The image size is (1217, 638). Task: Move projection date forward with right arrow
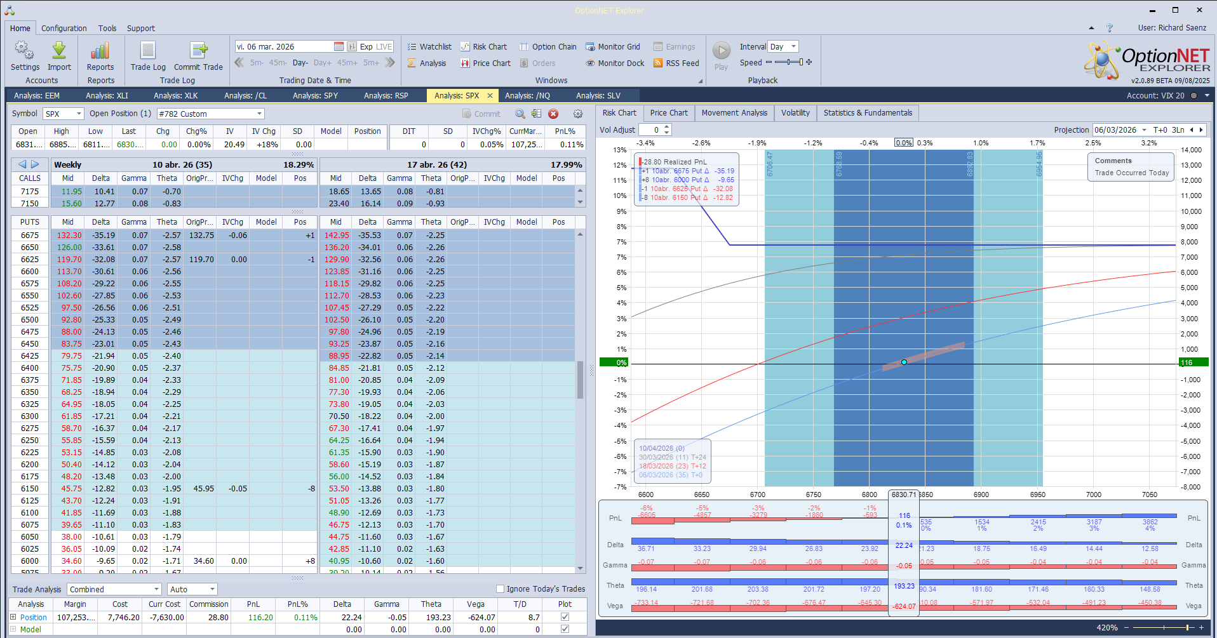click(x=1201, y=130)
